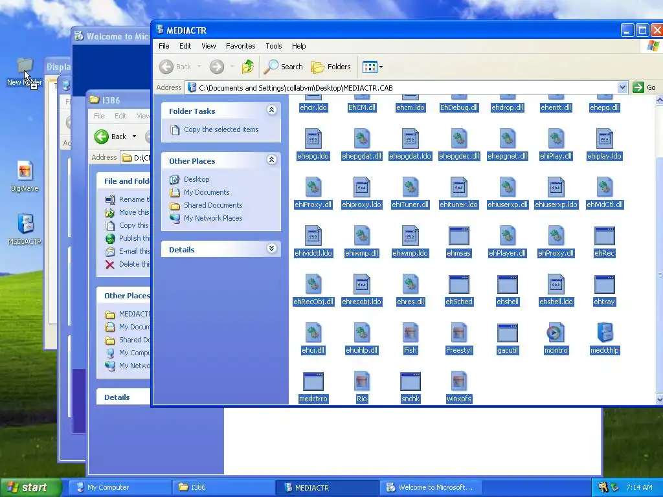Select the ehshell program icon

pyautogui.click(x=508, y=285)
